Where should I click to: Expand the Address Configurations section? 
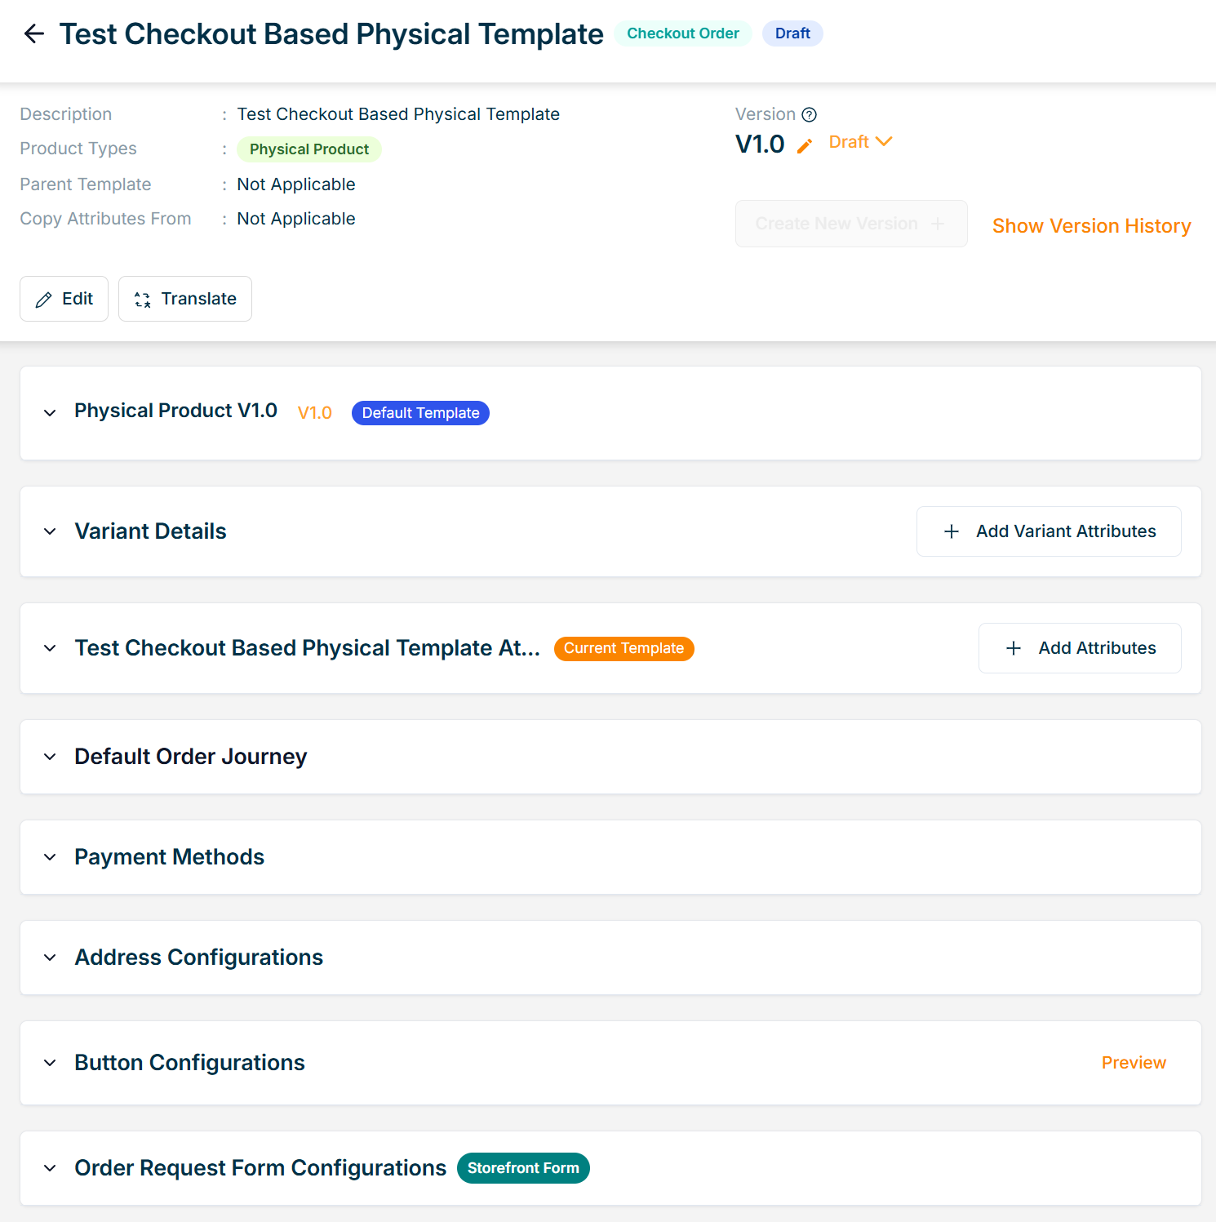tap(50, 958)
